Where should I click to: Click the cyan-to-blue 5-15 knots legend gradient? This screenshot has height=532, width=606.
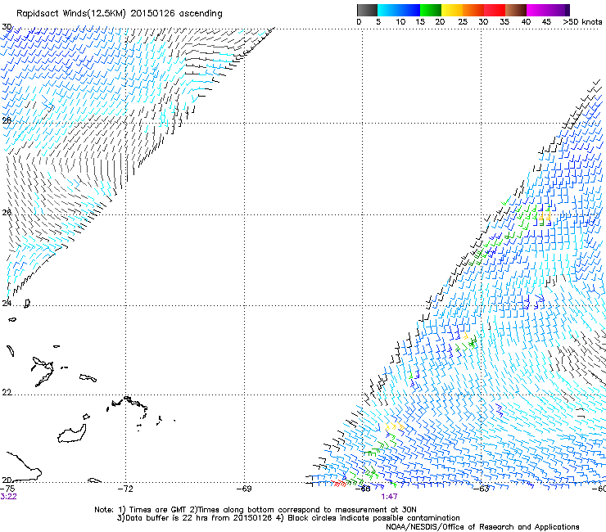pyautogui.click(x=399, y=10)
